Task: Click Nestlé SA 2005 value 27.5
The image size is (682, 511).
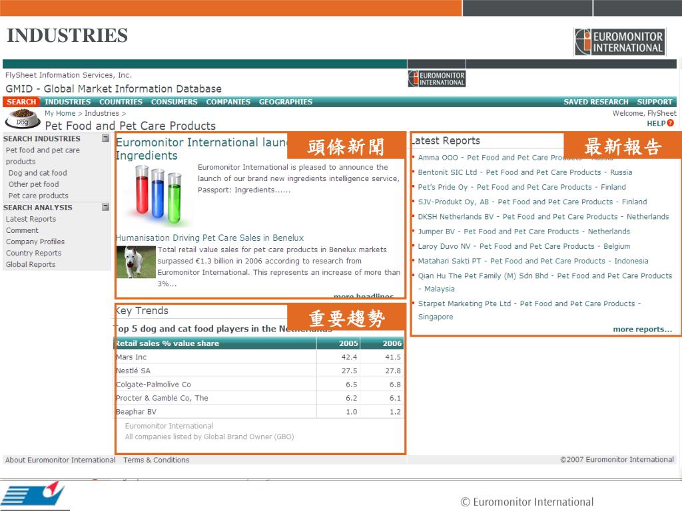Action: click(349, 371)
